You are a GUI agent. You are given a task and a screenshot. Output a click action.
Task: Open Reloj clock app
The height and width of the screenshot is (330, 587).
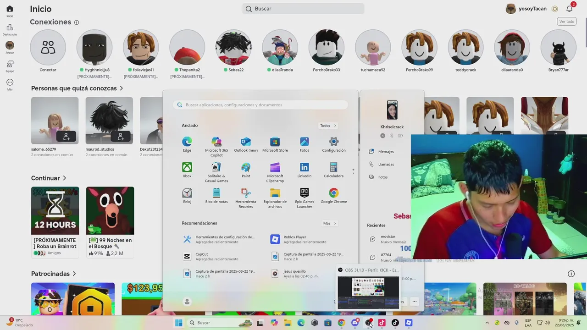click(x=187, y=196)
